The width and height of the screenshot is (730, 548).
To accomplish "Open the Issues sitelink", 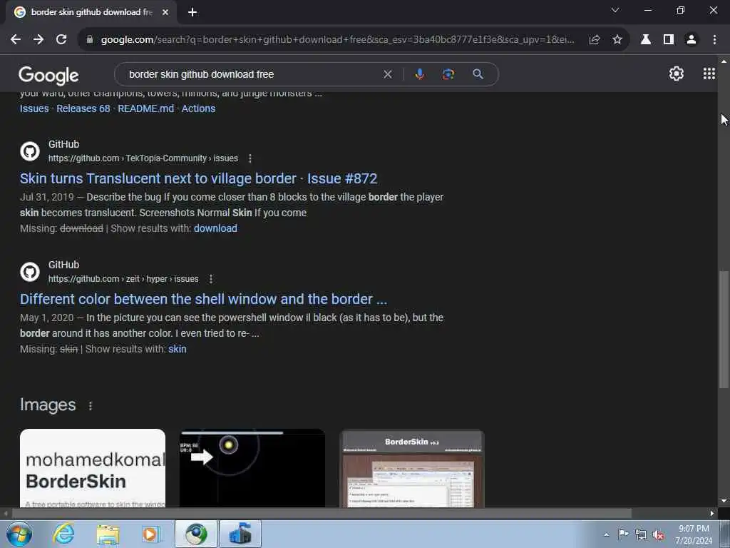I will click(x=34, y=108).
